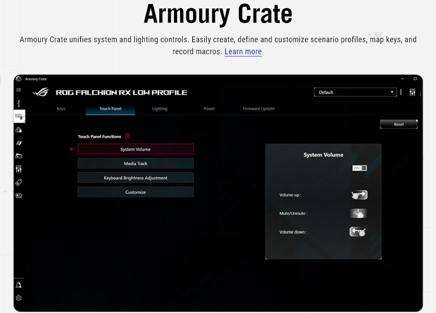Open the Game Library icon in sidebar
Screen dimensions: 436x313
pyautogui.click(x=19, y=156)
